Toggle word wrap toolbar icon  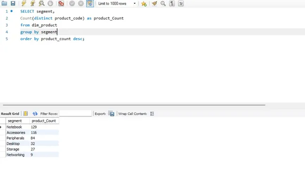[181, 3]
